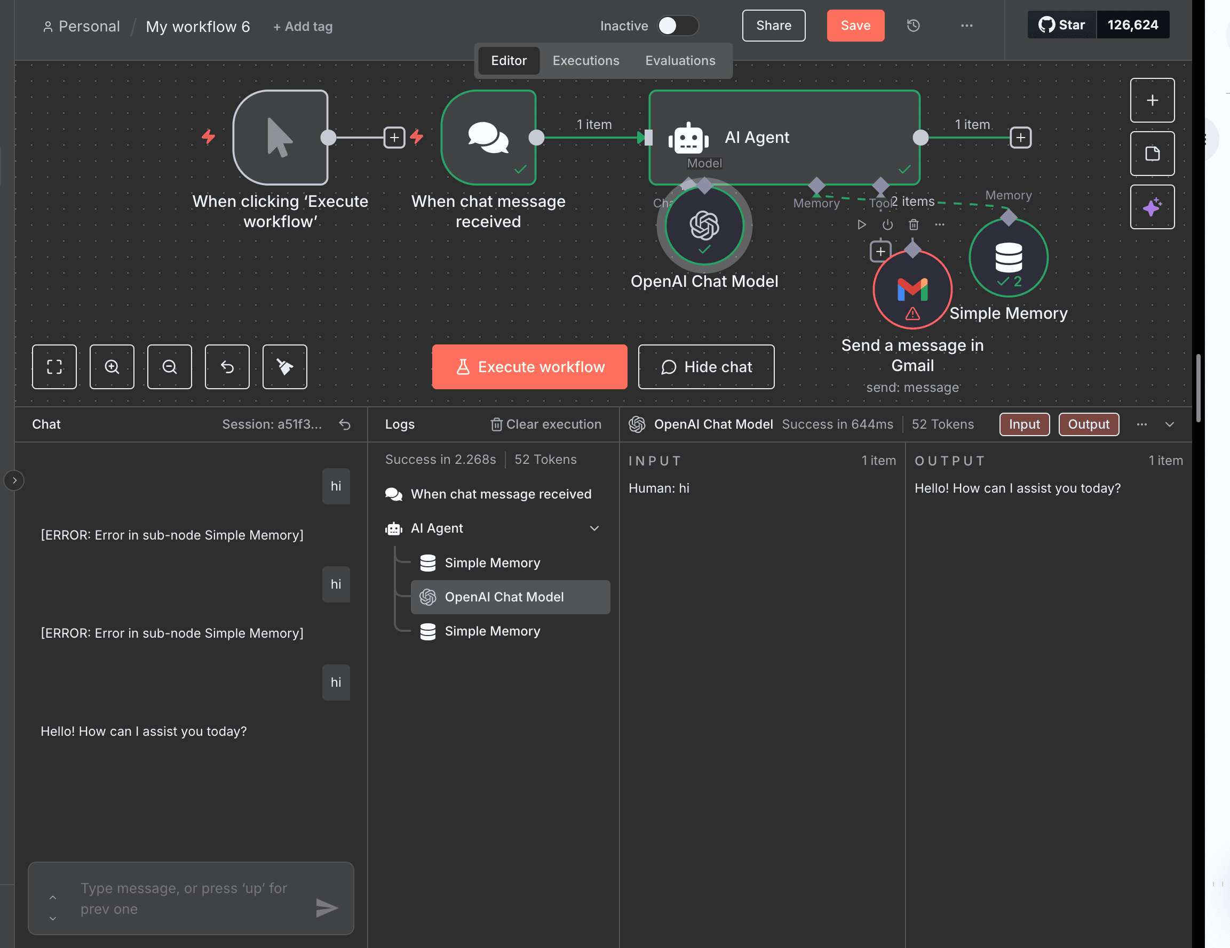The image size is (1230, 948).
Task: Zoom in on the workflow canvas
Action: tap(112, 367)
